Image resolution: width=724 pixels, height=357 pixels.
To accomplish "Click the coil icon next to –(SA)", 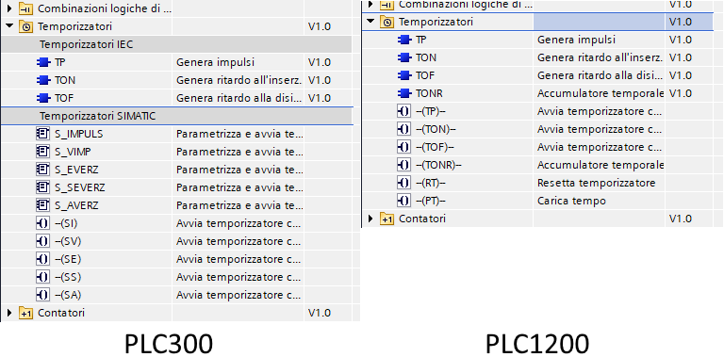I will [42, 295].
